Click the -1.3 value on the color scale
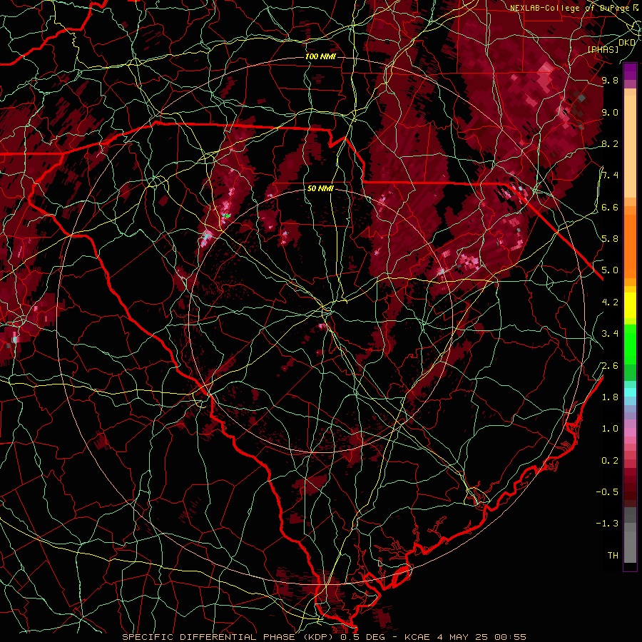Viewport: 642px width, 642px height. point(607,524)
